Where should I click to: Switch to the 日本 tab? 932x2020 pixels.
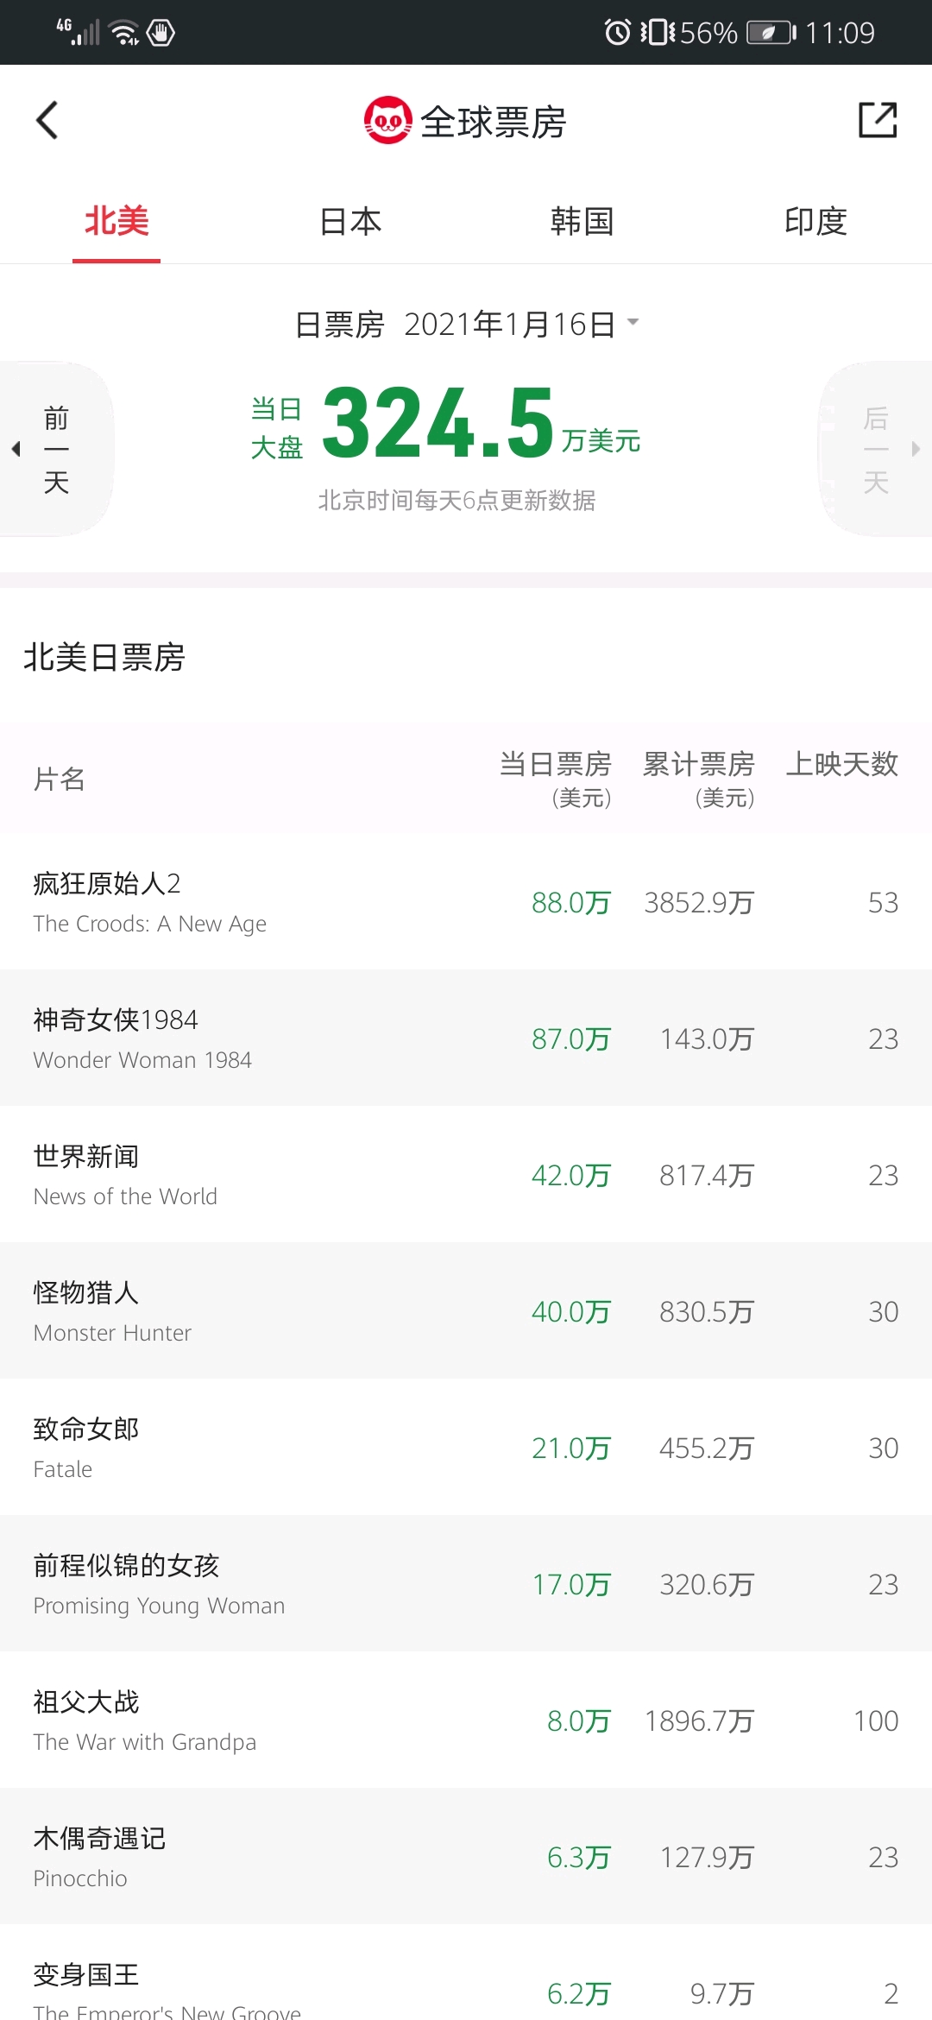coord(349,221)
